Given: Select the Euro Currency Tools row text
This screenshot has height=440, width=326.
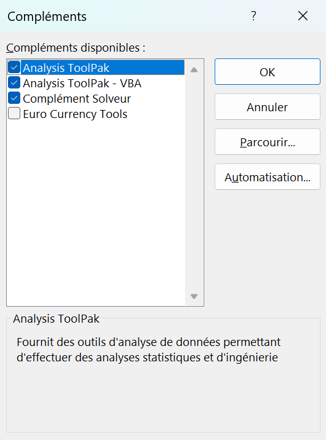Looking at the screenshot, I should point(75,114).
